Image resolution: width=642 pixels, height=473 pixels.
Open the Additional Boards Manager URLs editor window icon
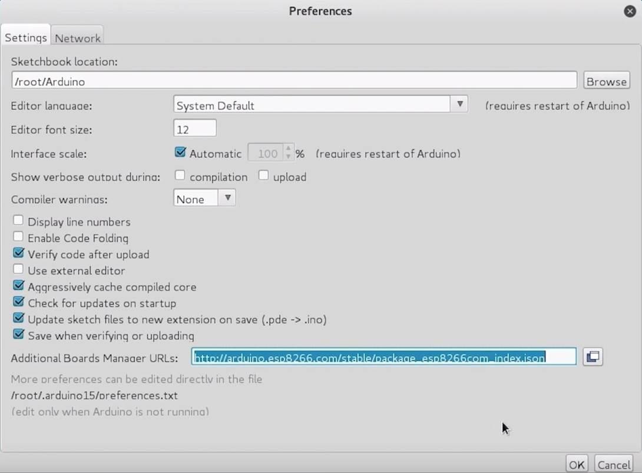click(x=593, y=356)
